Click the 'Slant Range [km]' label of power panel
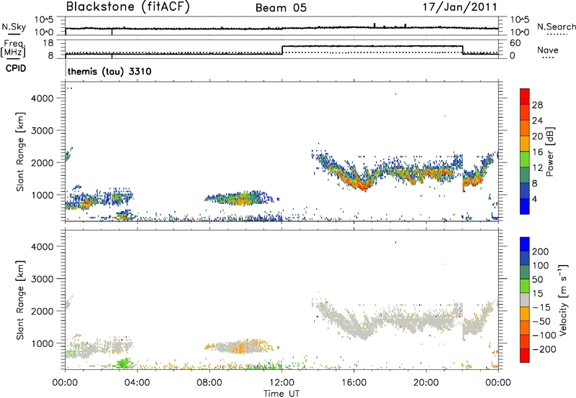Viewport: 576px width, 398px height. (20, 152)
